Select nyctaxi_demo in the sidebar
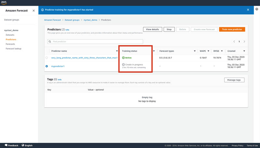260x148 pixels. click(x=11, y=30)
